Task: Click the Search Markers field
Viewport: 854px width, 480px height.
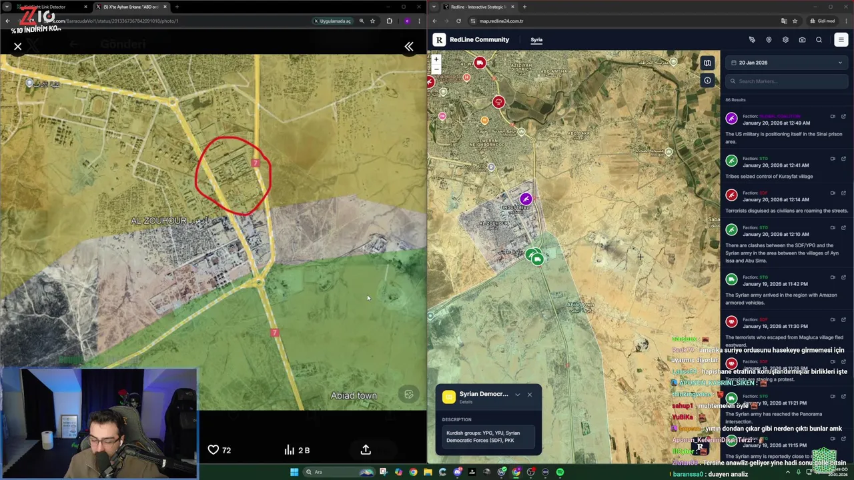Action: (787, 81)
